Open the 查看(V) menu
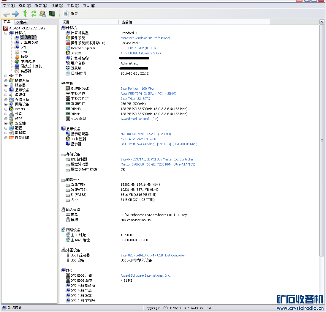 click(25, 6)
